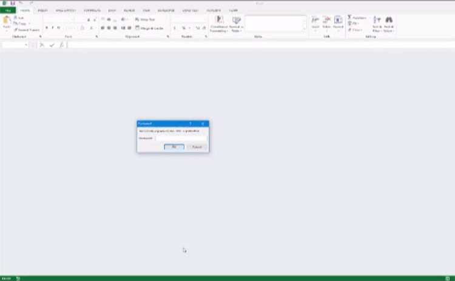
Task: Toggle Wrap Text in the Alignment group
Action: [145, 19]
